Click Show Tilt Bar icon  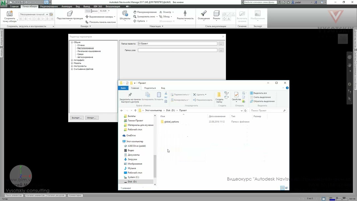coord(87,22)
